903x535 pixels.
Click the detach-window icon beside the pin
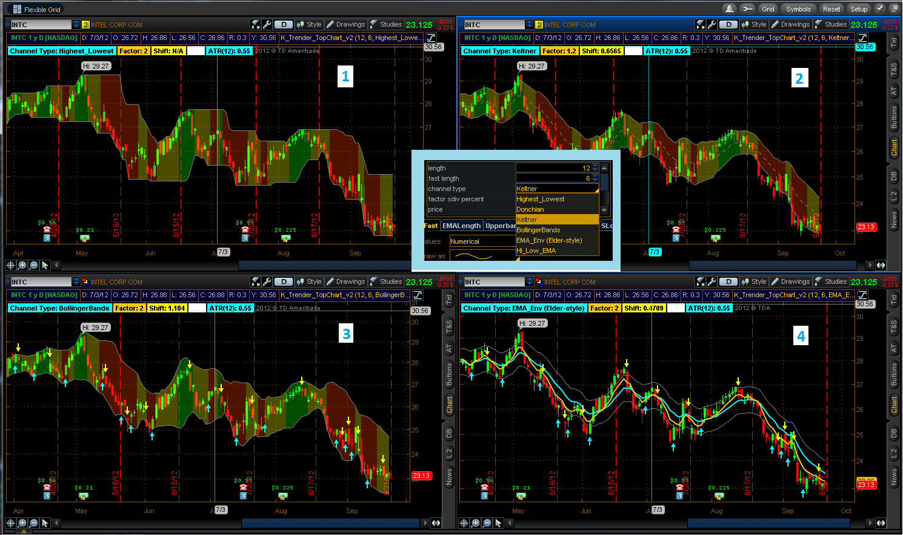pyautogui.click(x=894, y=9)
